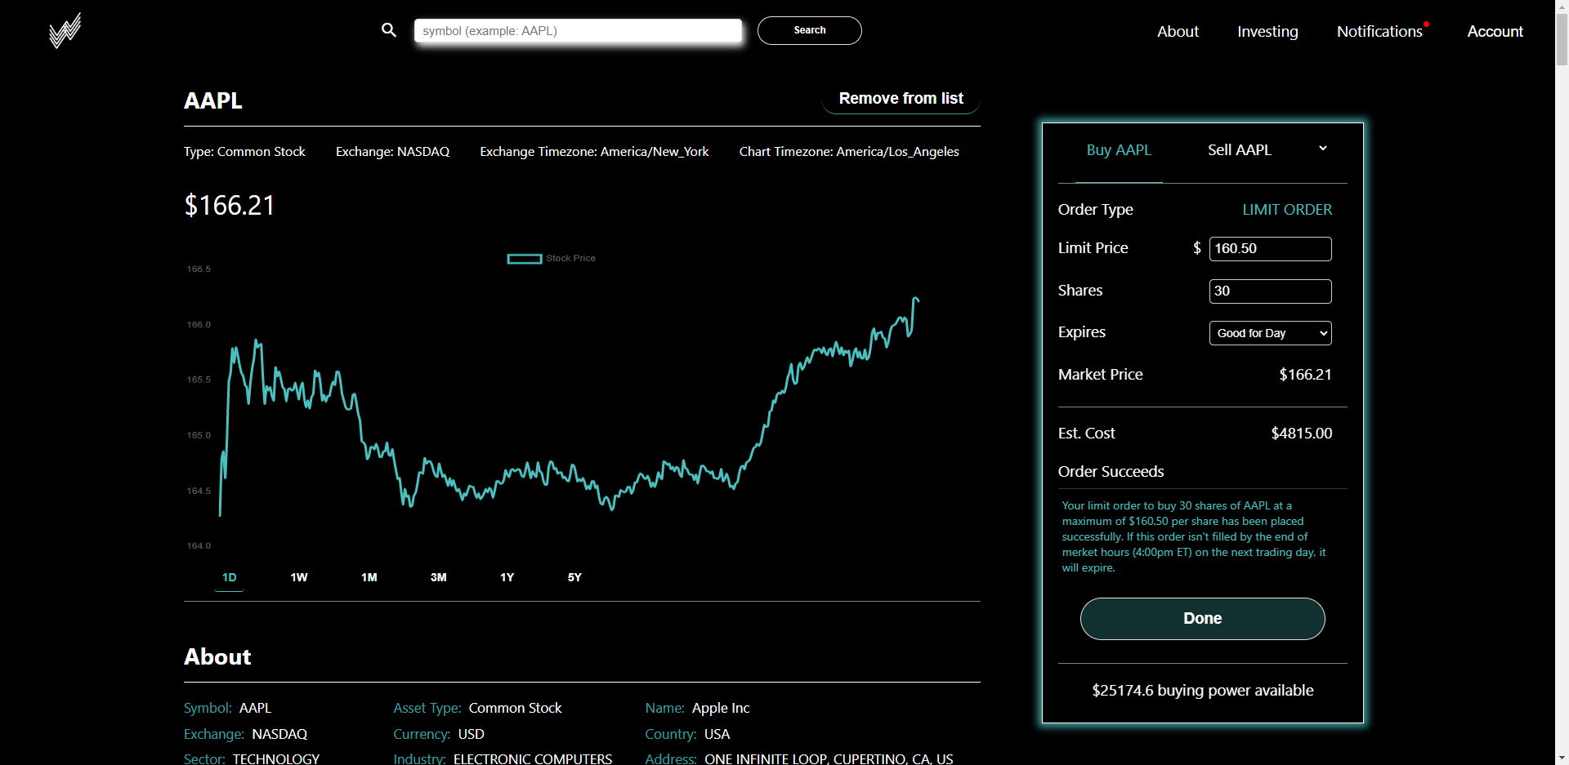Screen dimensions: 1569x765
Task: Switch to the Buy AAPL tab
Action: tap(1118, 150)
